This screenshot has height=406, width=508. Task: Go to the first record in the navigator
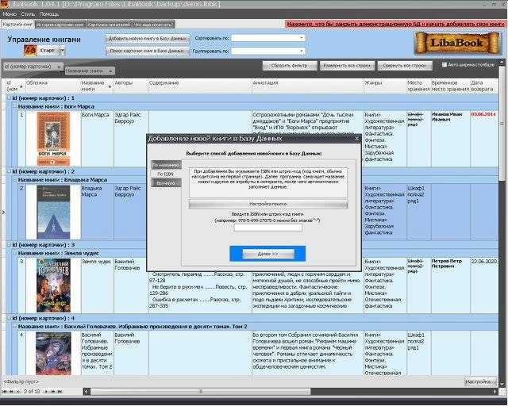pos(5,392)
